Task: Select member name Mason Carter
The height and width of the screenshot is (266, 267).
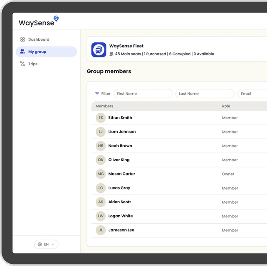Action: pyautogui.click(x=122, y=174)
